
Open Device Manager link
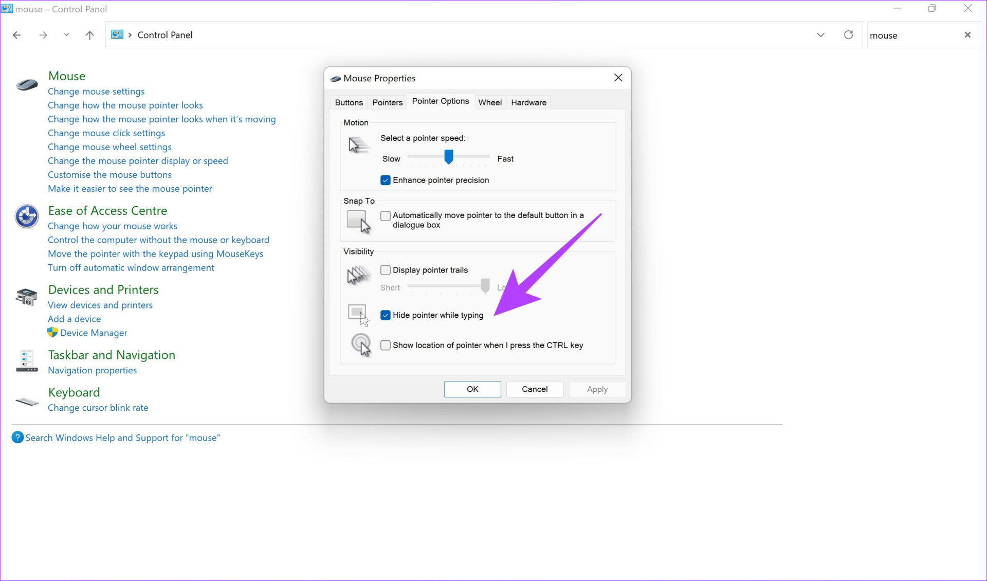click(x=94, y=333)
